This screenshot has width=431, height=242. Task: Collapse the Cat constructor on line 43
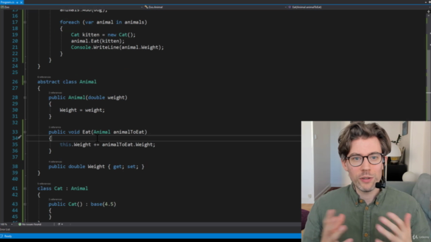point(25,204)
